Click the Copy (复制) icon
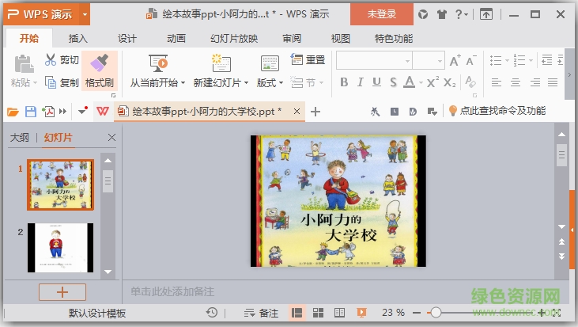 (51, 82)
